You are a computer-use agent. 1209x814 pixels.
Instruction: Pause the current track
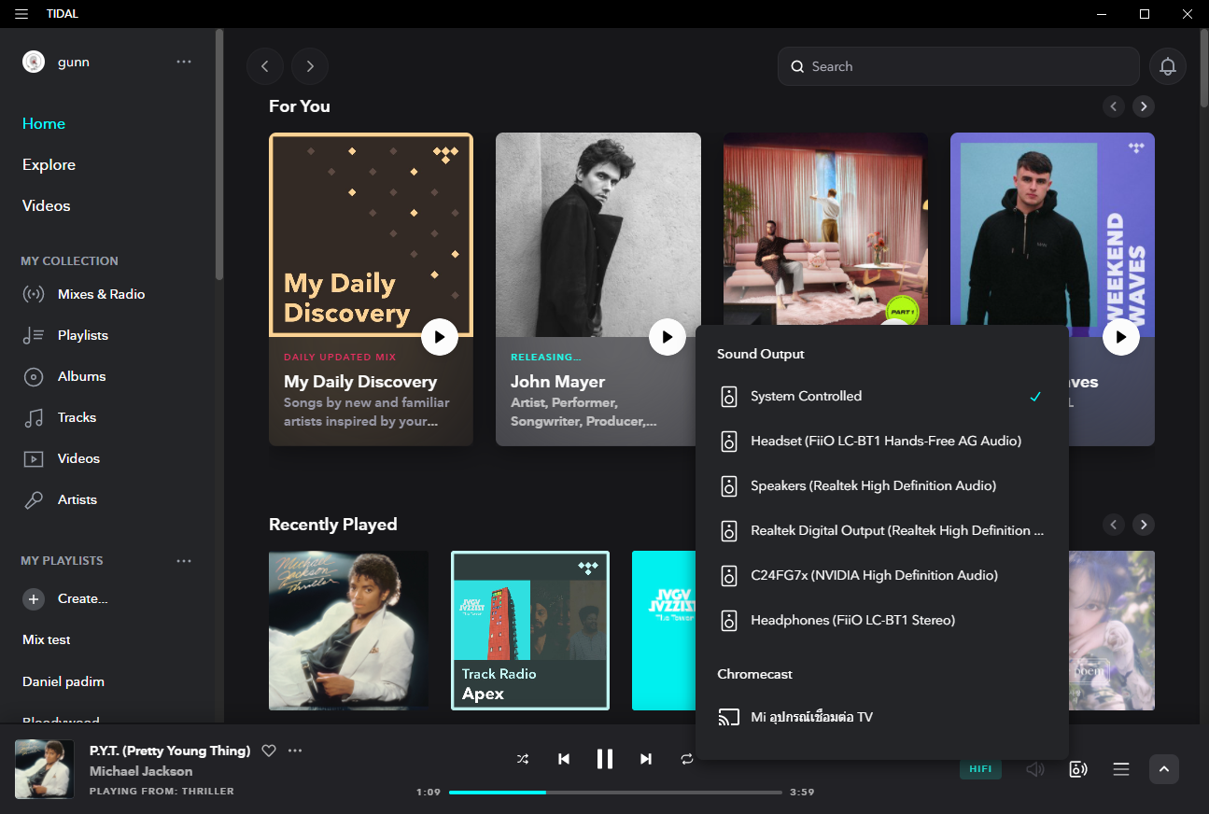[605, 759]
